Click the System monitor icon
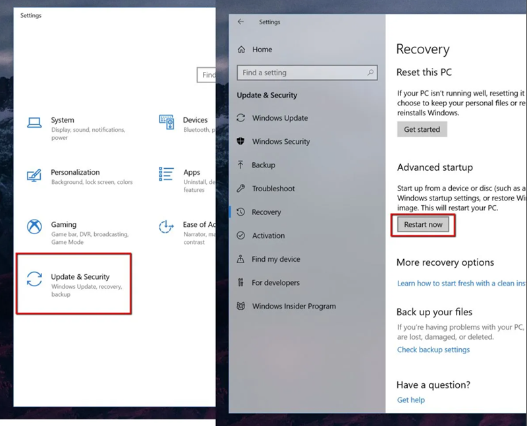 [x=34, y=123]
